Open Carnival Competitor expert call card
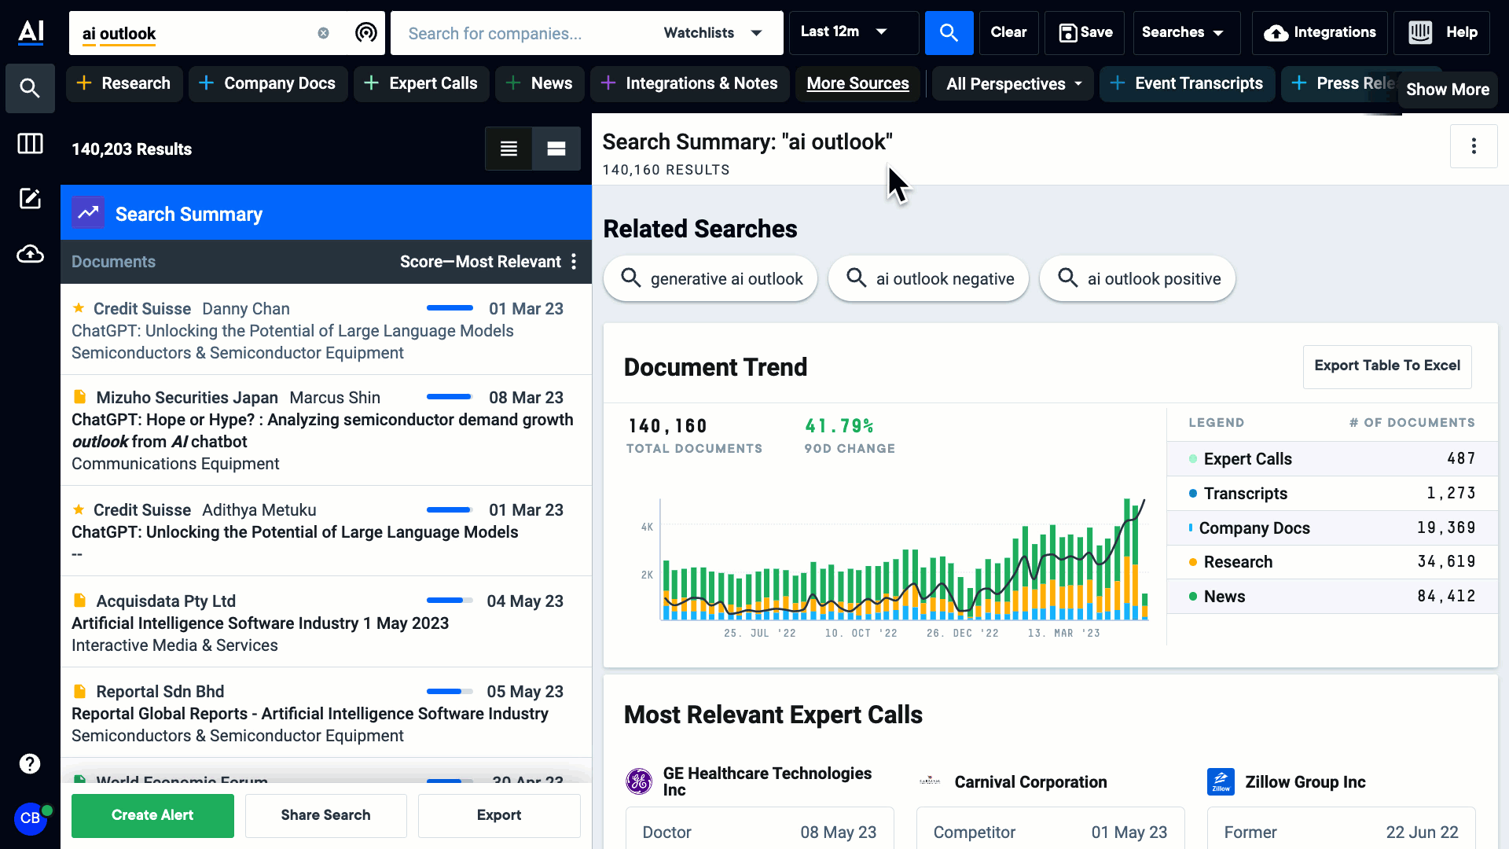This screenshot has height=849, width=1509. click(1050, 829)
